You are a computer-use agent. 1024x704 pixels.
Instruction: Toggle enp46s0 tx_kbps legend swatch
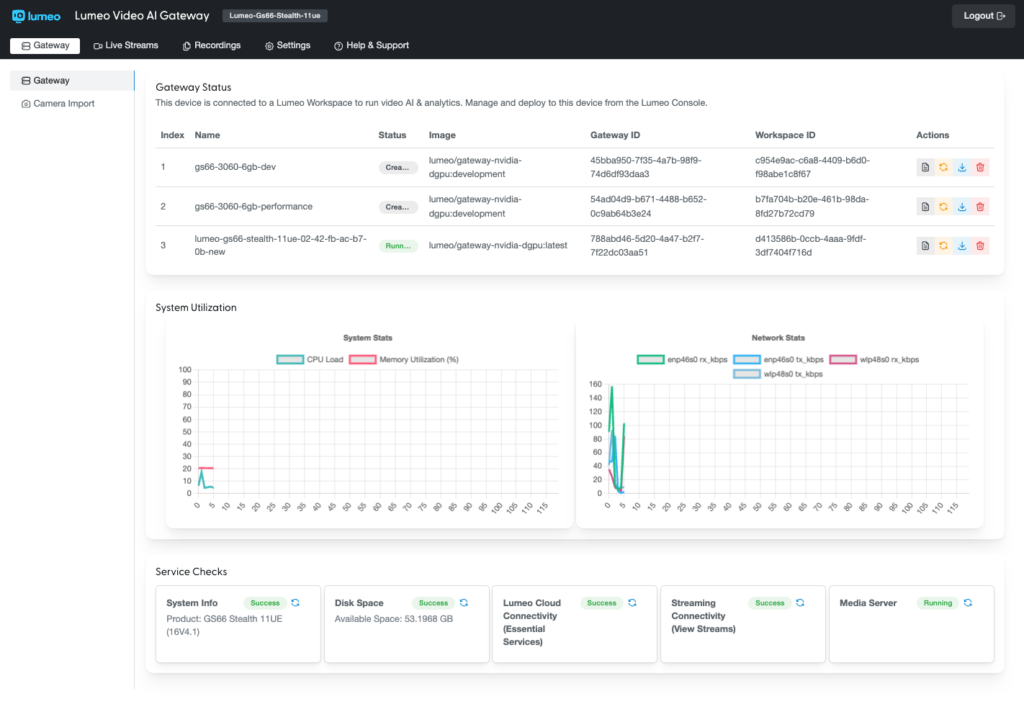click(747, 360)
